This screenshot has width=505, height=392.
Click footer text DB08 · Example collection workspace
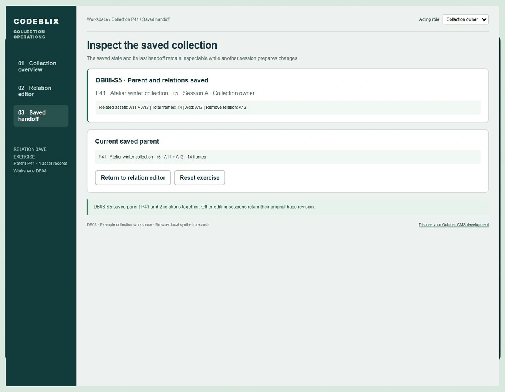(148, 225)
